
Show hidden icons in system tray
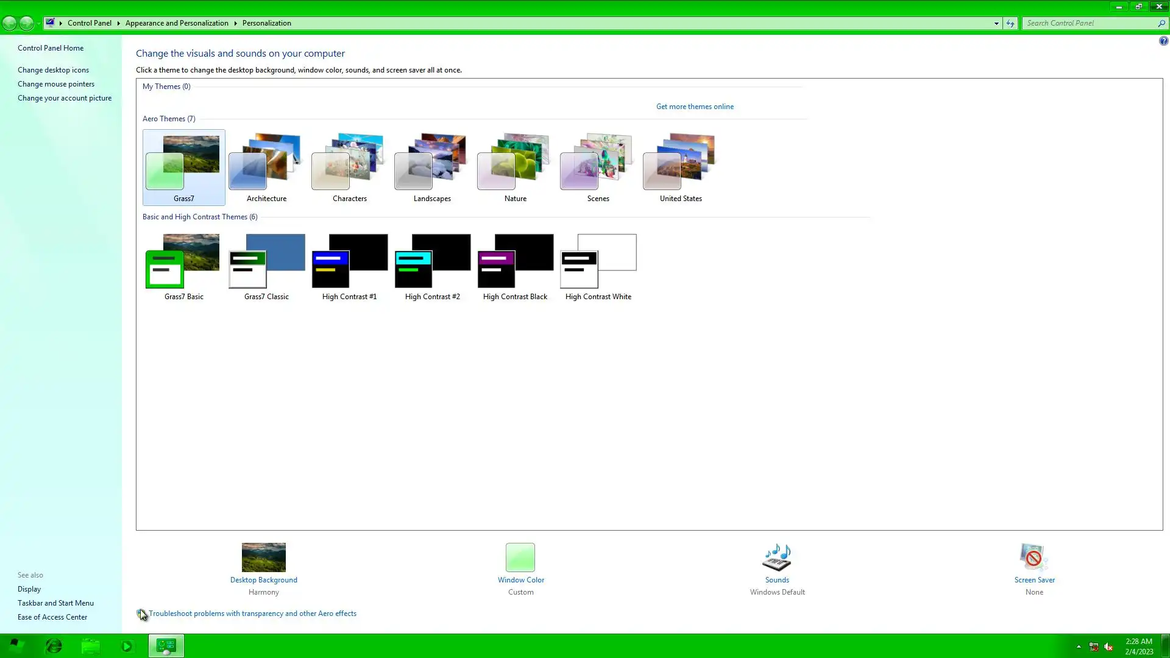point(1079,646)
